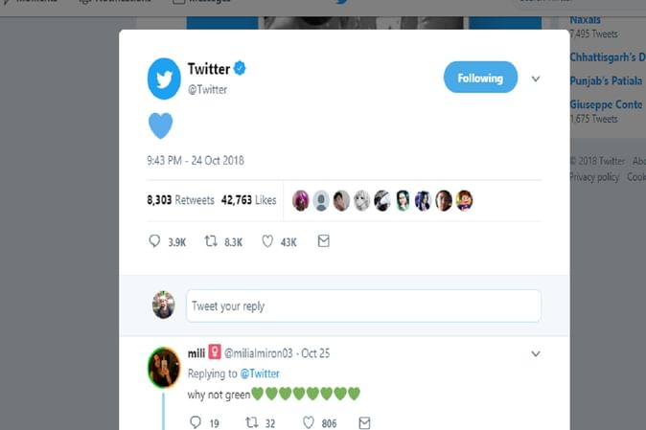
Task: Open options chevron on mili's reply
Action: click(x=536, y=353)
